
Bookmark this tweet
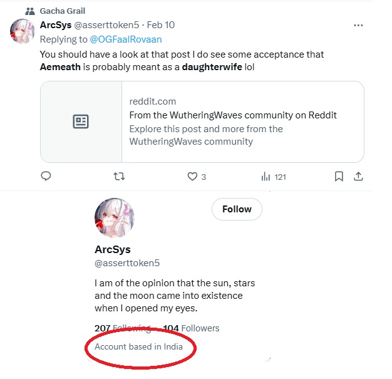(339, 177)
